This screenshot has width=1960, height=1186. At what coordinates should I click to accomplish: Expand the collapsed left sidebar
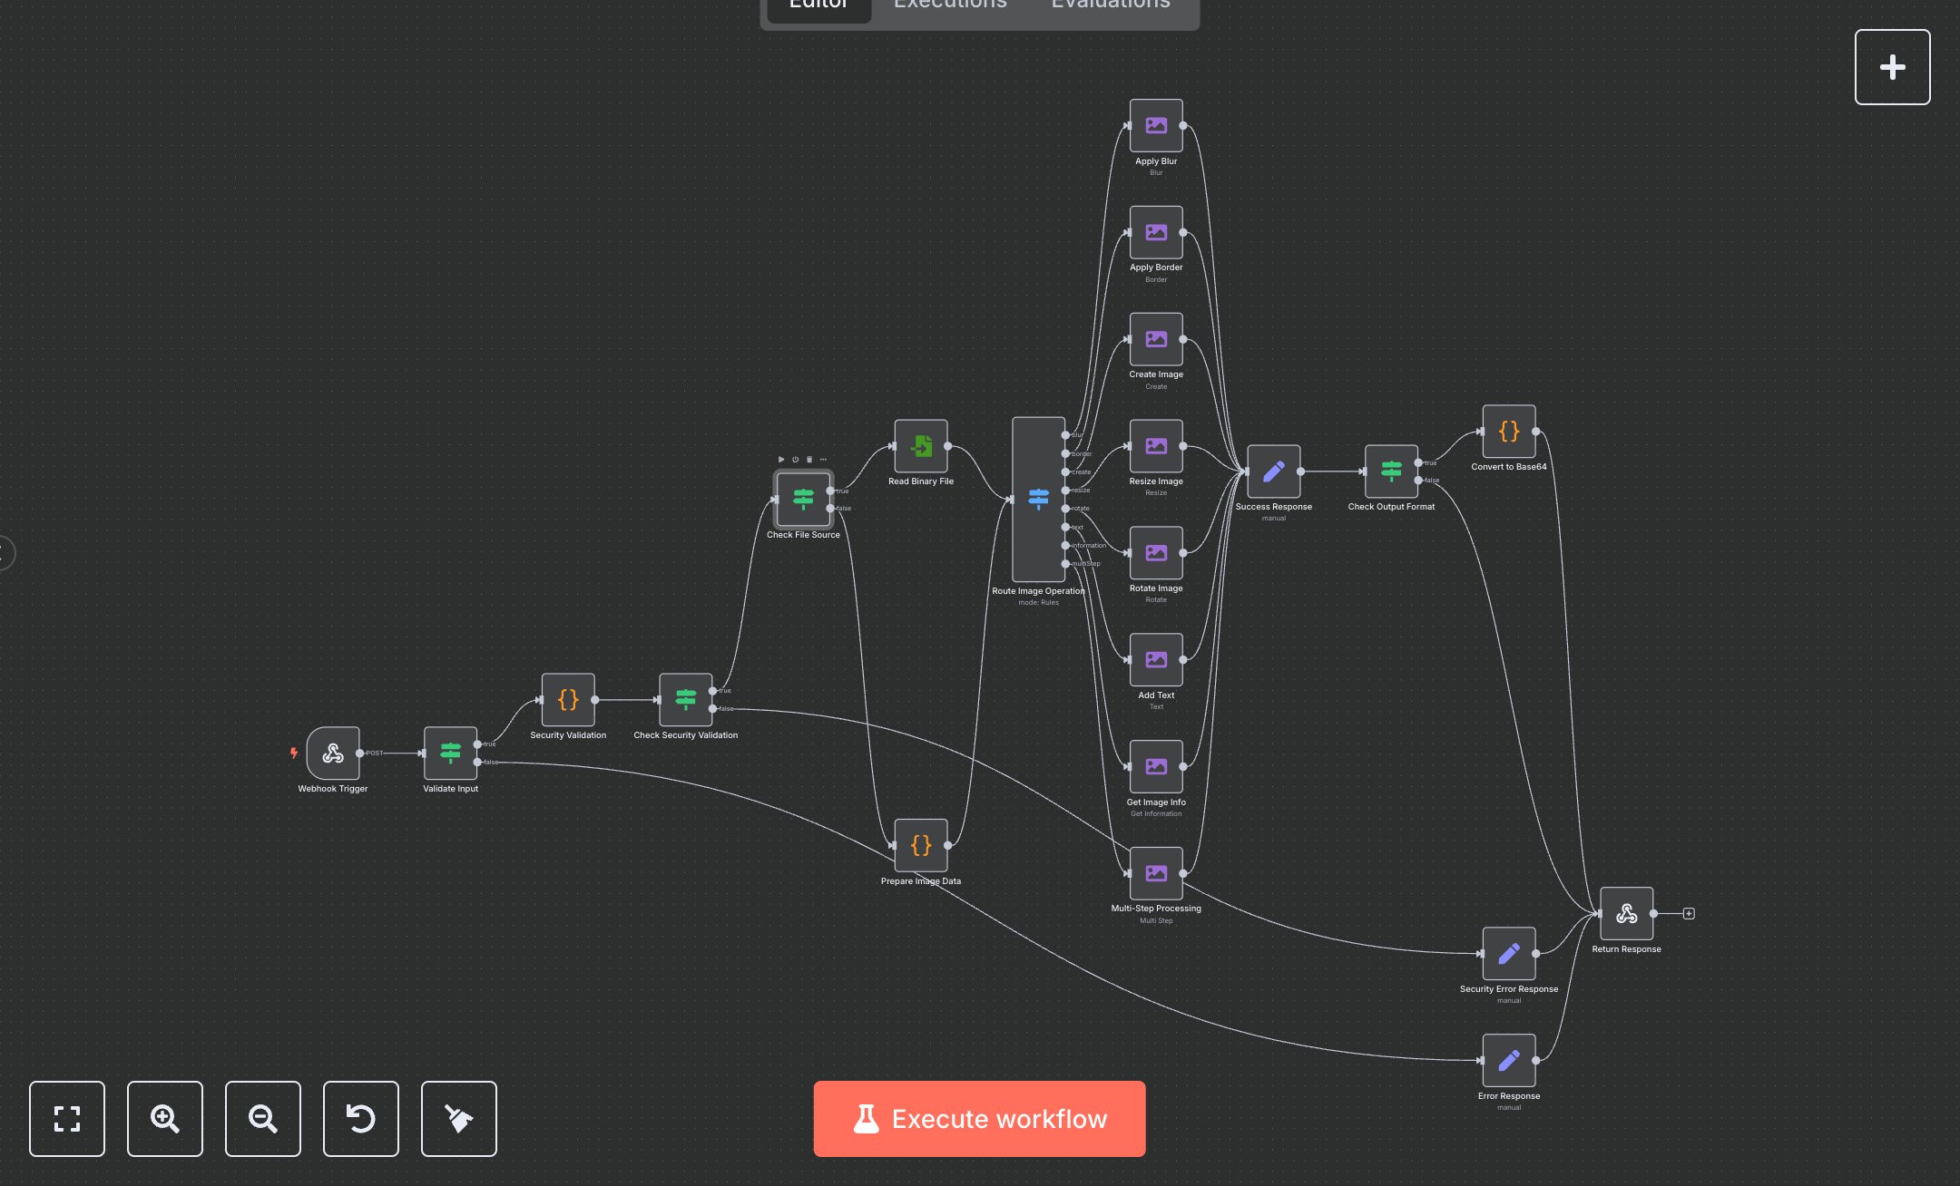(5, 552)
